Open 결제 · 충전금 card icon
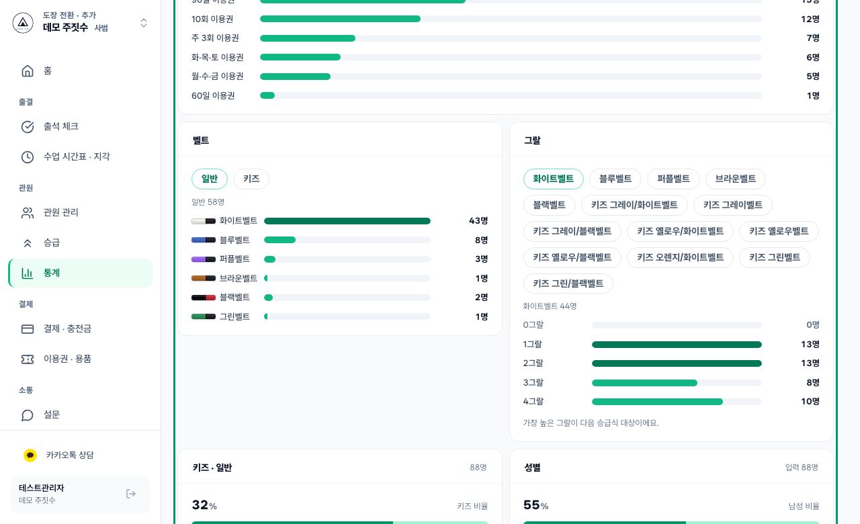The height and width of the screenshot is (524, 860). 28,329
